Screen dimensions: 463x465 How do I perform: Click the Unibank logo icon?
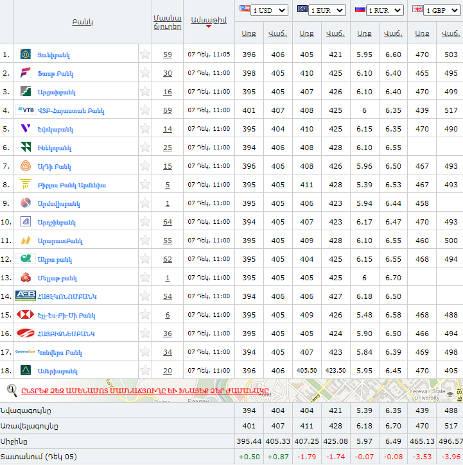point(26,55)
